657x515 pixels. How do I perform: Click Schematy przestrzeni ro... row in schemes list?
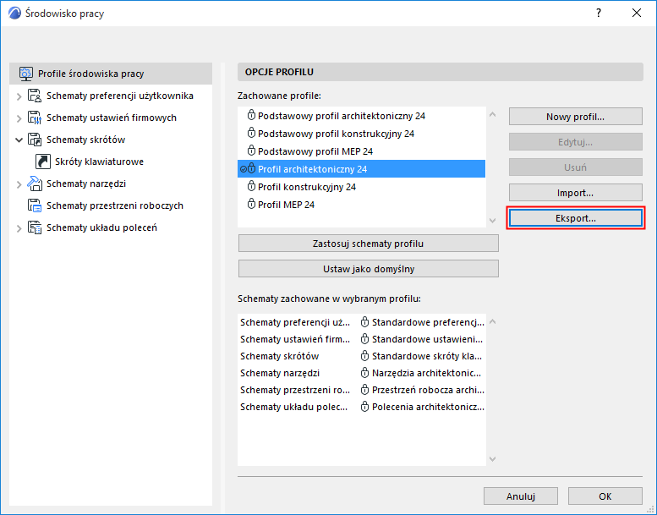pos(362,390)
